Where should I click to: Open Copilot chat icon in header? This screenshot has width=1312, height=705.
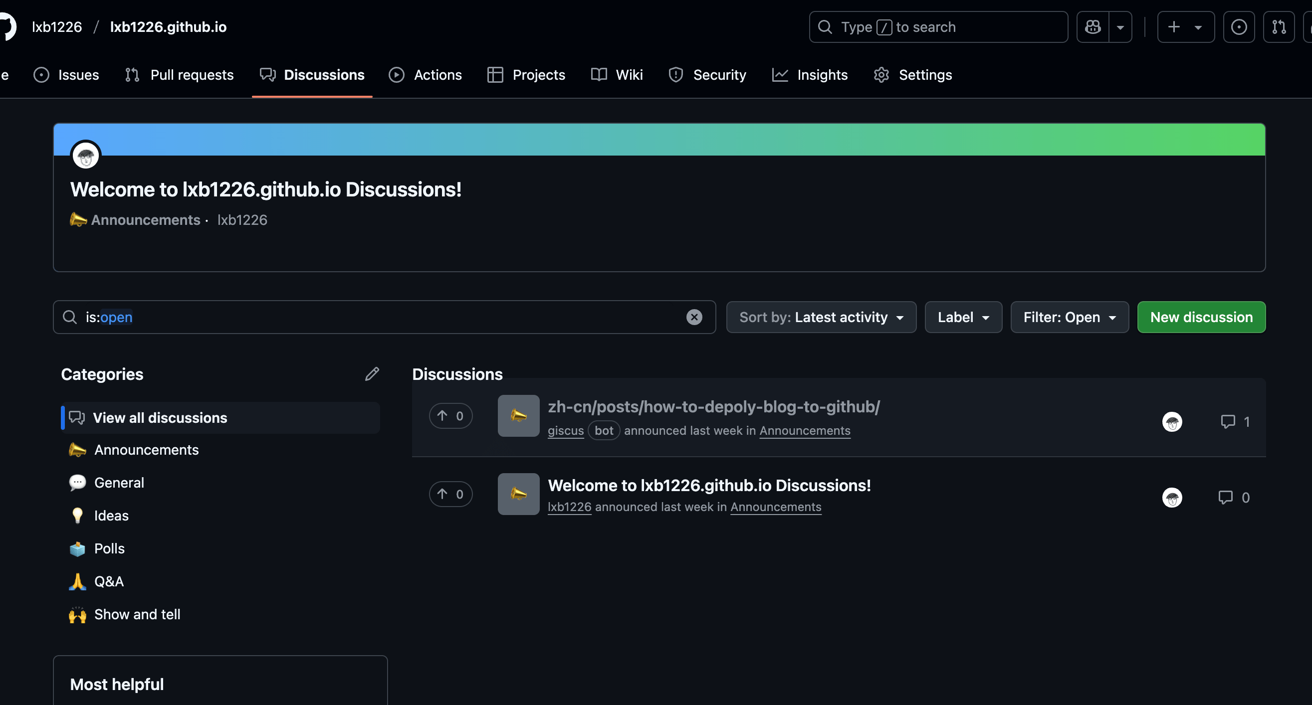[1093, 27]
